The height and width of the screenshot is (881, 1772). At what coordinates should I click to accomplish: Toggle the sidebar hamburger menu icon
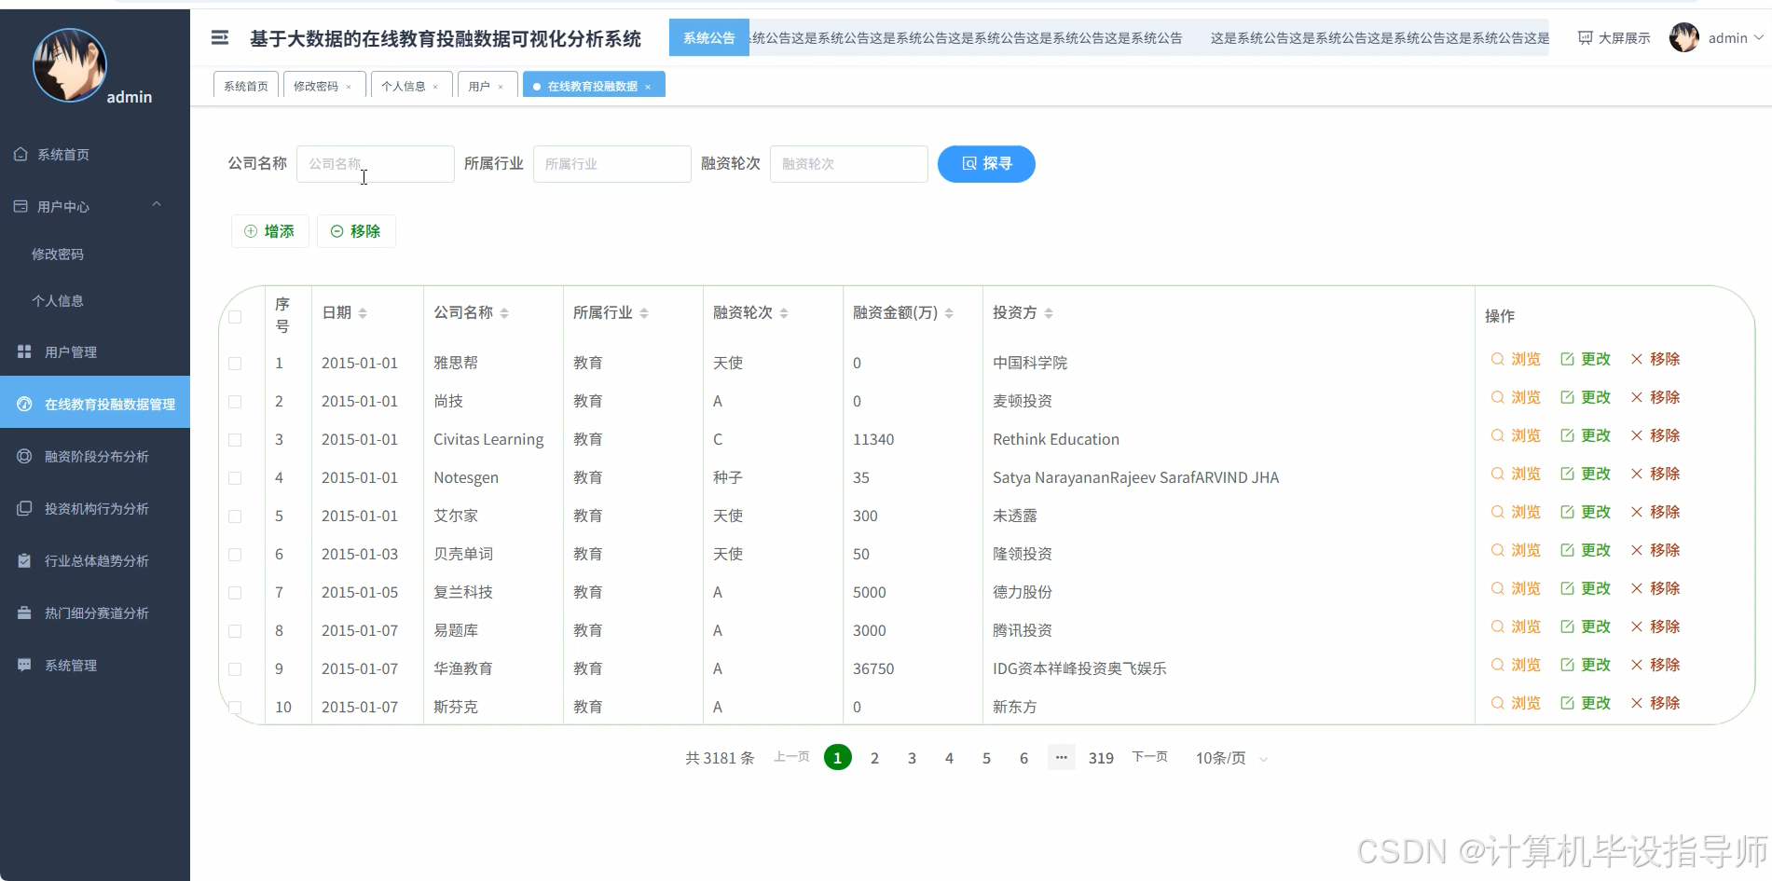(x=220, y=37)
